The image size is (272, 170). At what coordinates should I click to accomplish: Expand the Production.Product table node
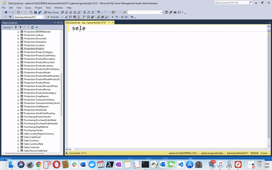[18, 49]
